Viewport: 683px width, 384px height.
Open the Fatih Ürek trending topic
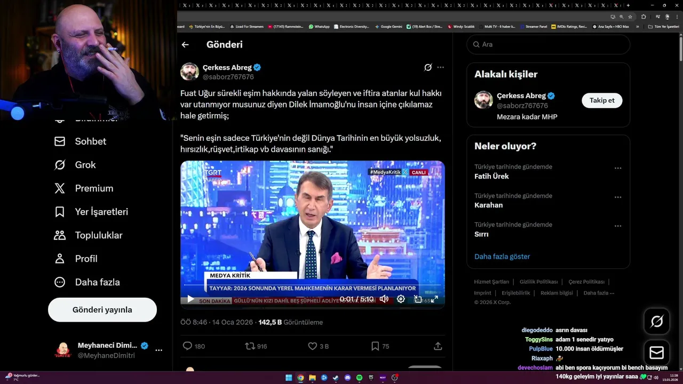coord(491,177)
